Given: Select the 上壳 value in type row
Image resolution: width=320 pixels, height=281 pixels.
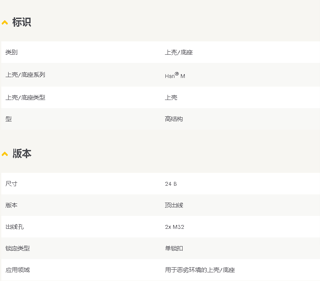Looking at the screenshot, I should click(x=171, y=97).
